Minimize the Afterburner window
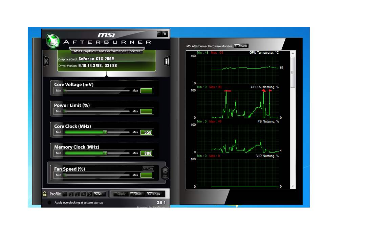Image resolution: width=390 pixels, height=243 pixels. pos(159,34)
